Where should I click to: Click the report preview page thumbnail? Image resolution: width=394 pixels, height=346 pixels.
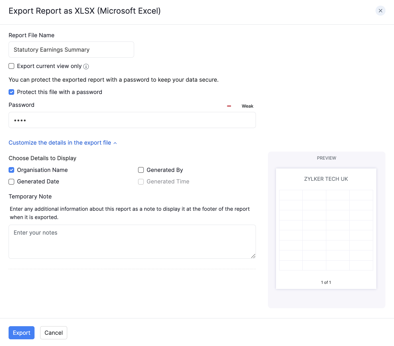tap(326, 229)
